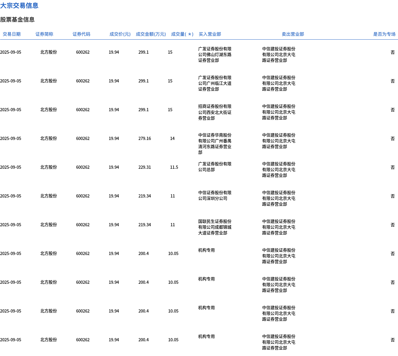Click volume 14 cell
Viewport: 398px width, 356px height.
click(172, 138)
